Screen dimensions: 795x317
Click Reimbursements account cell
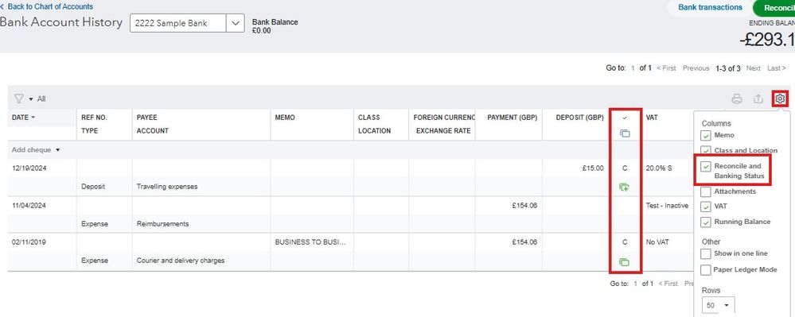(163, 224)
